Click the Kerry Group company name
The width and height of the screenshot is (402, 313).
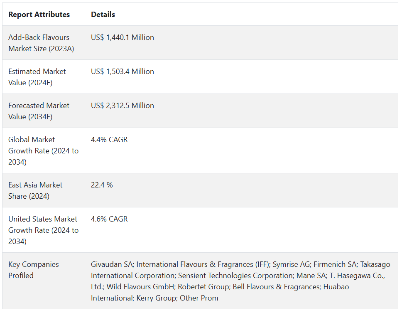click(157, 298)
